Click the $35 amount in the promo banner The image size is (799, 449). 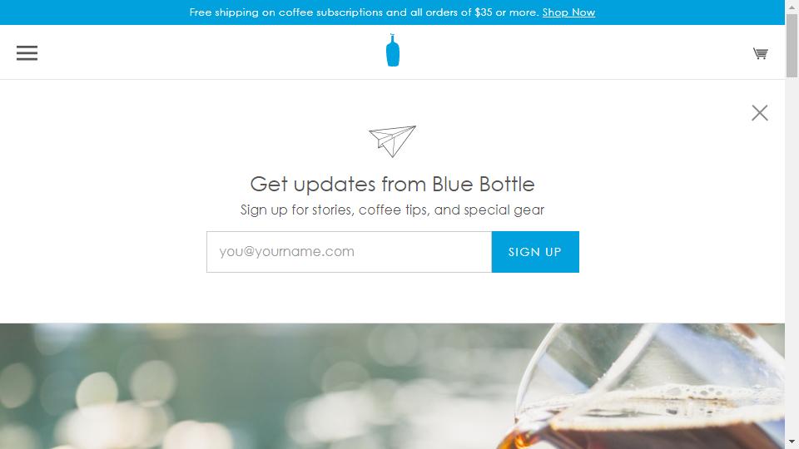483,12
